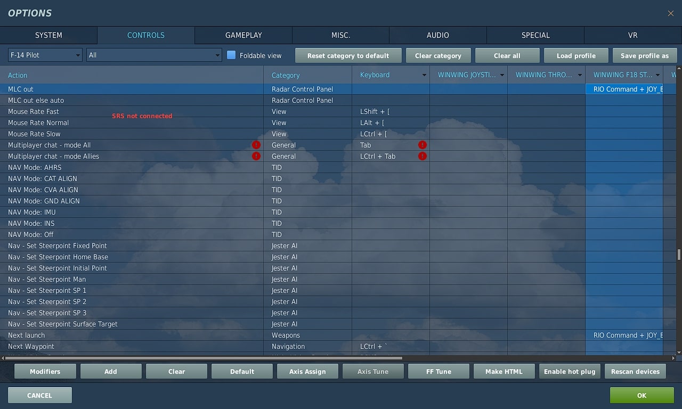Image resolution: width=682 pixels, height=409 pixels.
Task: Open the F-14 Pilot aircraft dropdown
Action: pyautogui.click(x=45, y=55)
